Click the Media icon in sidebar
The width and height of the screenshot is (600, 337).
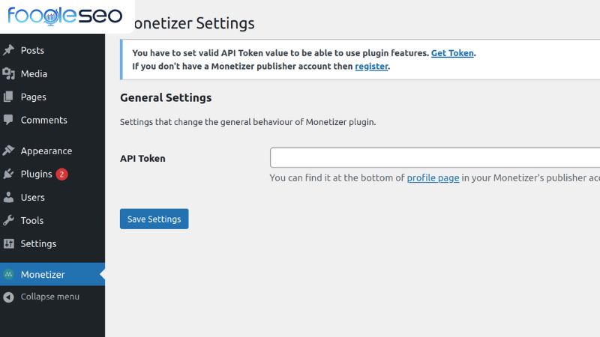[x=9, y=73]
